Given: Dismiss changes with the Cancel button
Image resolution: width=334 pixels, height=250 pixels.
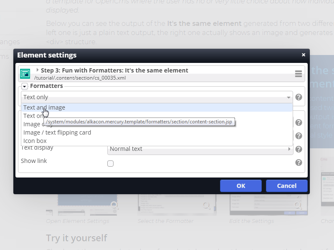Looking at the screenshot, I should [x=287, y=186].
